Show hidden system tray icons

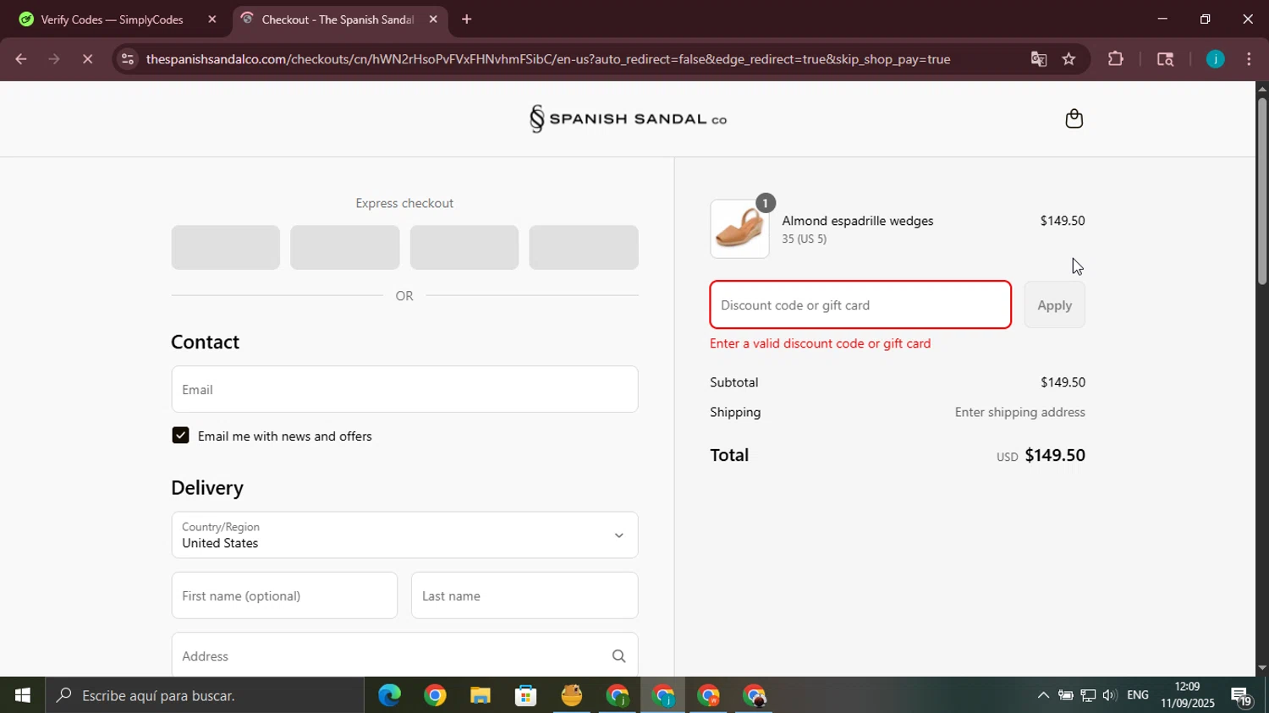(x=1043, y=695)
